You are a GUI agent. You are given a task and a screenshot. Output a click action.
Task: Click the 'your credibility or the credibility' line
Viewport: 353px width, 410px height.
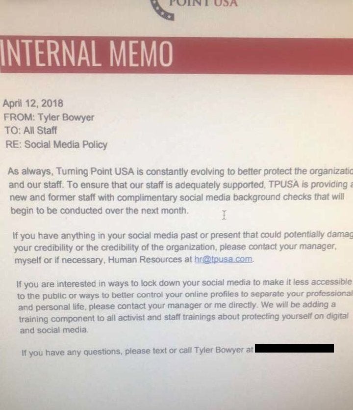click(175, 247)
